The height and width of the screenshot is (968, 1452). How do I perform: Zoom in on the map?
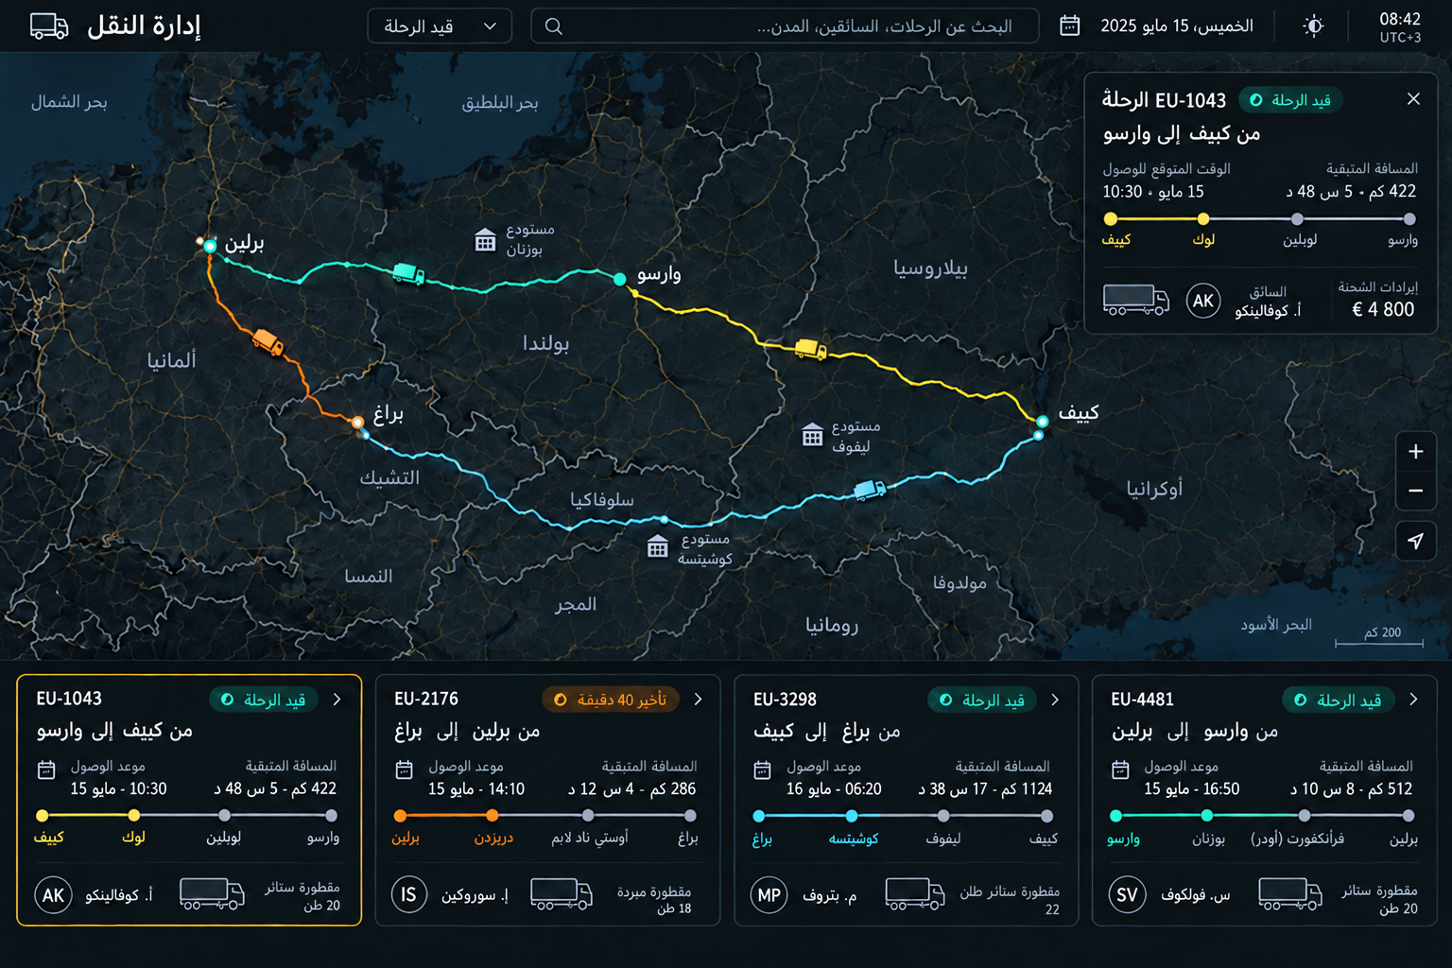1415,451
